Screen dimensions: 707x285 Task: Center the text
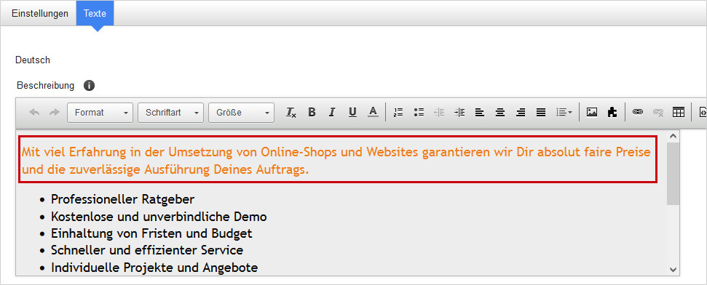(500, 113)
